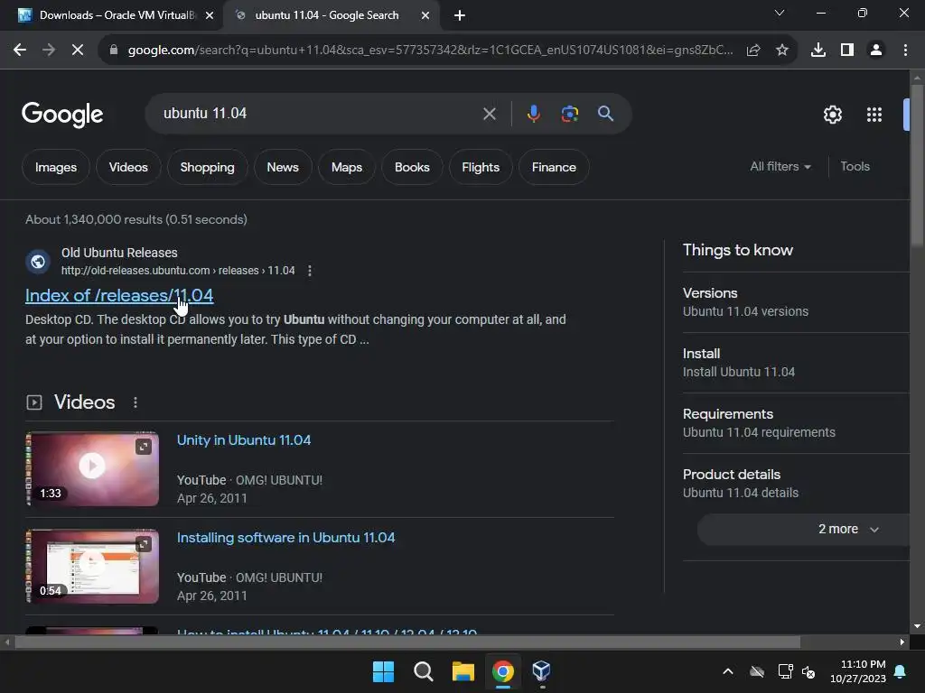Go back using the browser back arrow
The height and width of the screenshot is (693, 925).
click(x=20, y=51)
